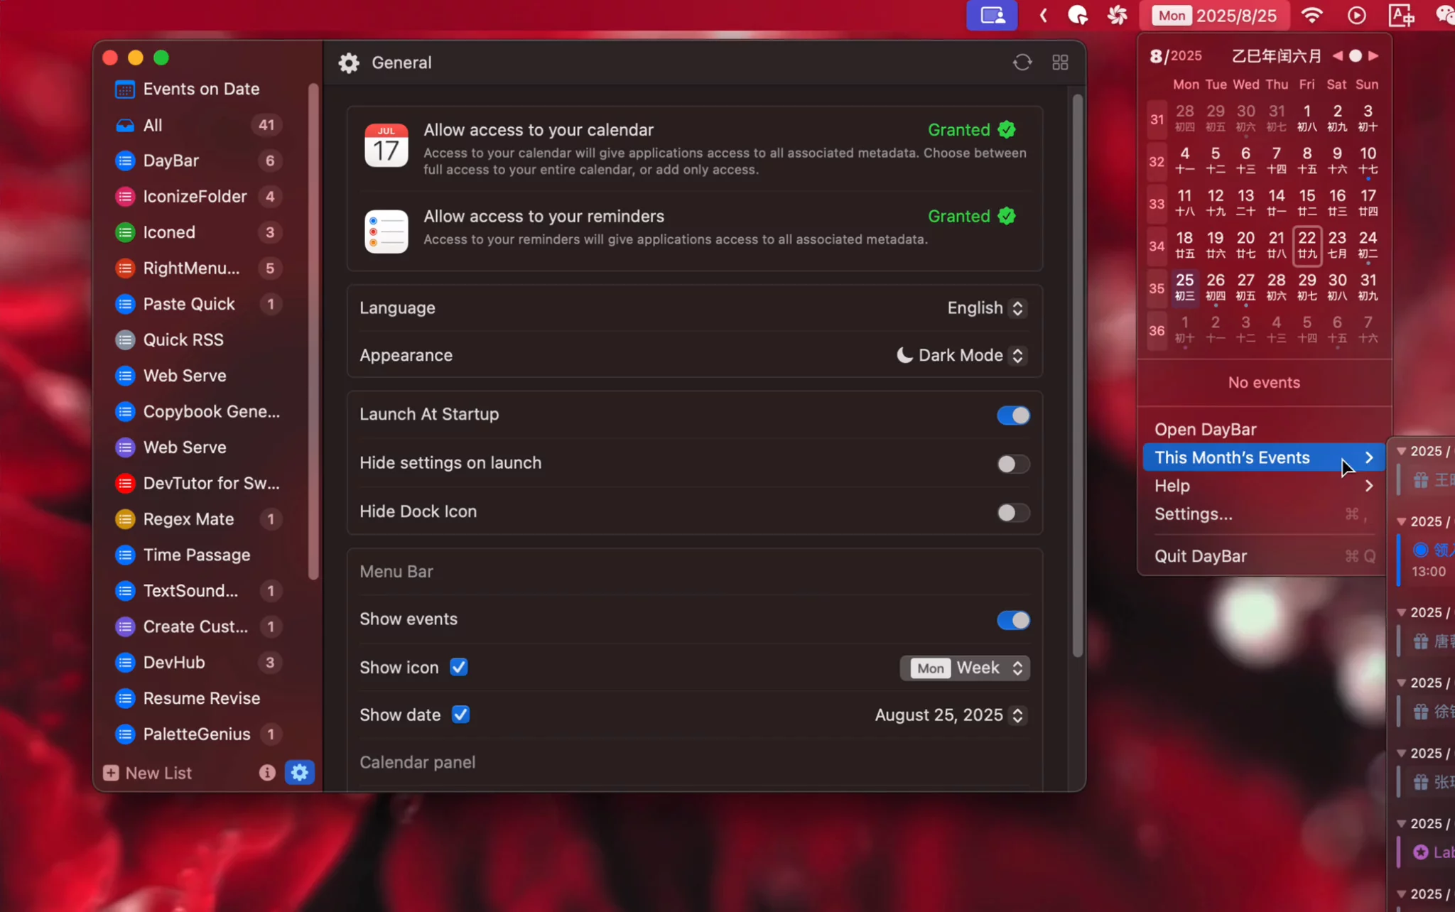
Task: Jump to today using calendar dot button
Action: tap(1356, 55)
